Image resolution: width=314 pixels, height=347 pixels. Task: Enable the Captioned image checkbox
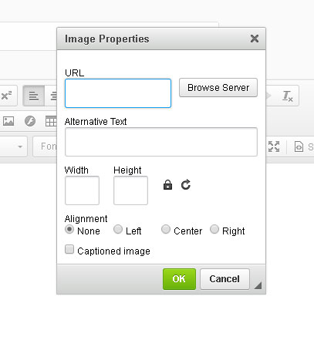point(69,249)
